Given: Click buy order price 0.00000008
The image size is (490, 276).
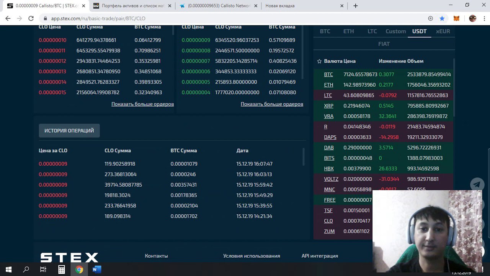Looking at the screenshot, I should click(196, 51).
